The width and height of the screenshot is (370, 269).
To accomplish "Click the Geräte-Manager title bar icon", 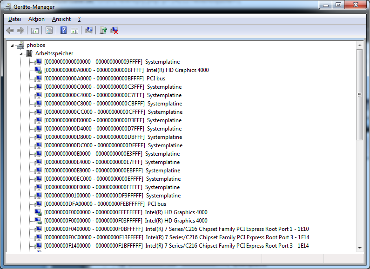I will click(x=7, y=7).
